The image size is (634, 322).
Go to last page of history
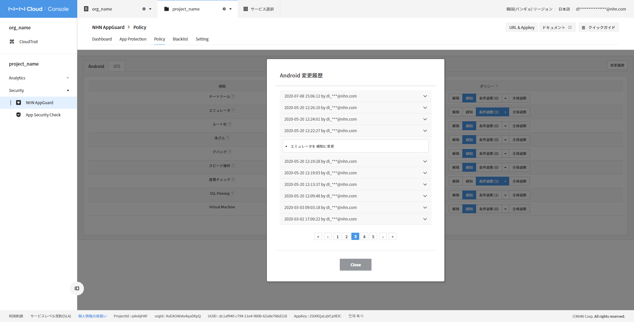pos(392,237)
